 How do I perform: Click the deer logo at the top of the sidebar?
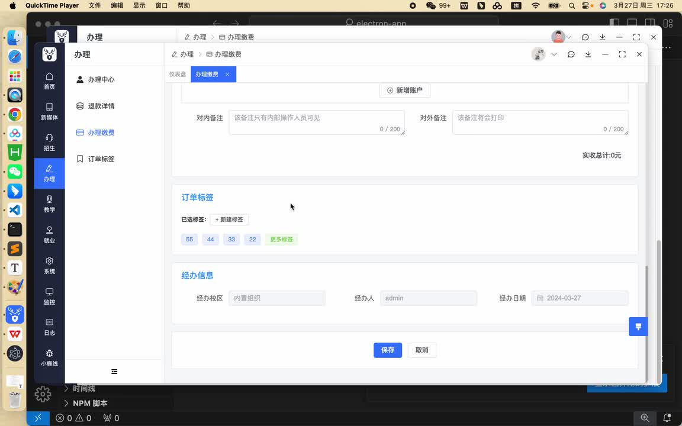point(50,54)
